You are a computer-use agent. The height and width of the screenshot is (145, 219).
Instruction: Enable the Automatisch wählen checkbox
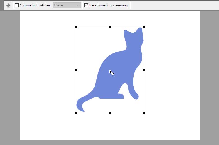[x=17, y=5]
